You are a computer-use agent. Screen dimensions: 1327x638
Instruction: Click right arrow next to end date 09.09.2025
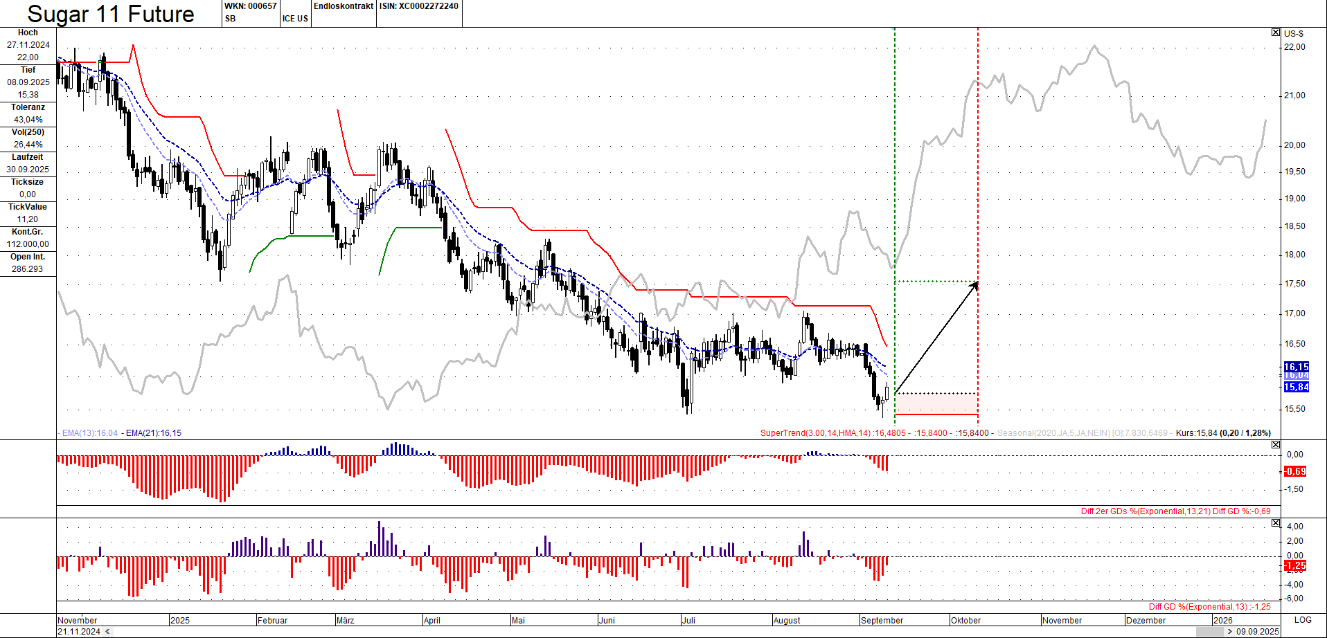(1229, 632)
